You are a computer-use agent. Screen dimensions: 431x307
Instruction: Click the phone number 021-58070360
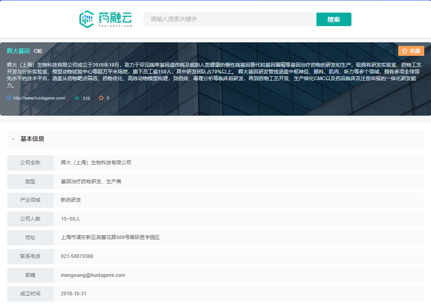77,256
